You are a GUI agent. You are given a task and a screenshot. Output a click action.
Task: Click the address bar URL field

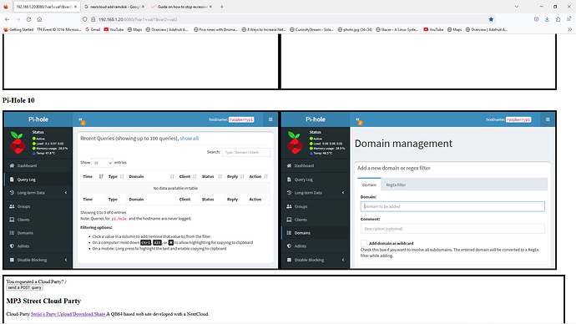click(x=286, y=19)
